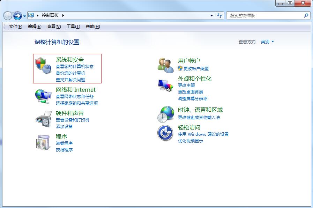Click 获得程序 link

point(64,150)
